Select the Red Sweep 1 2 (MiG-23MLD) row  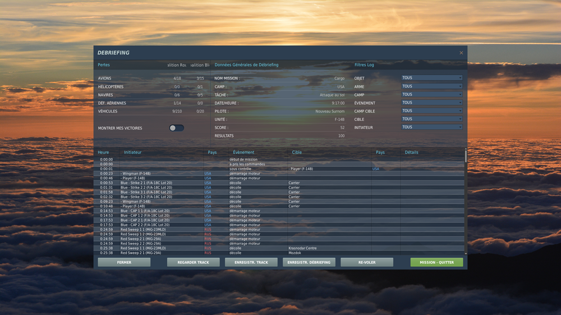click(x=279, y=234)
